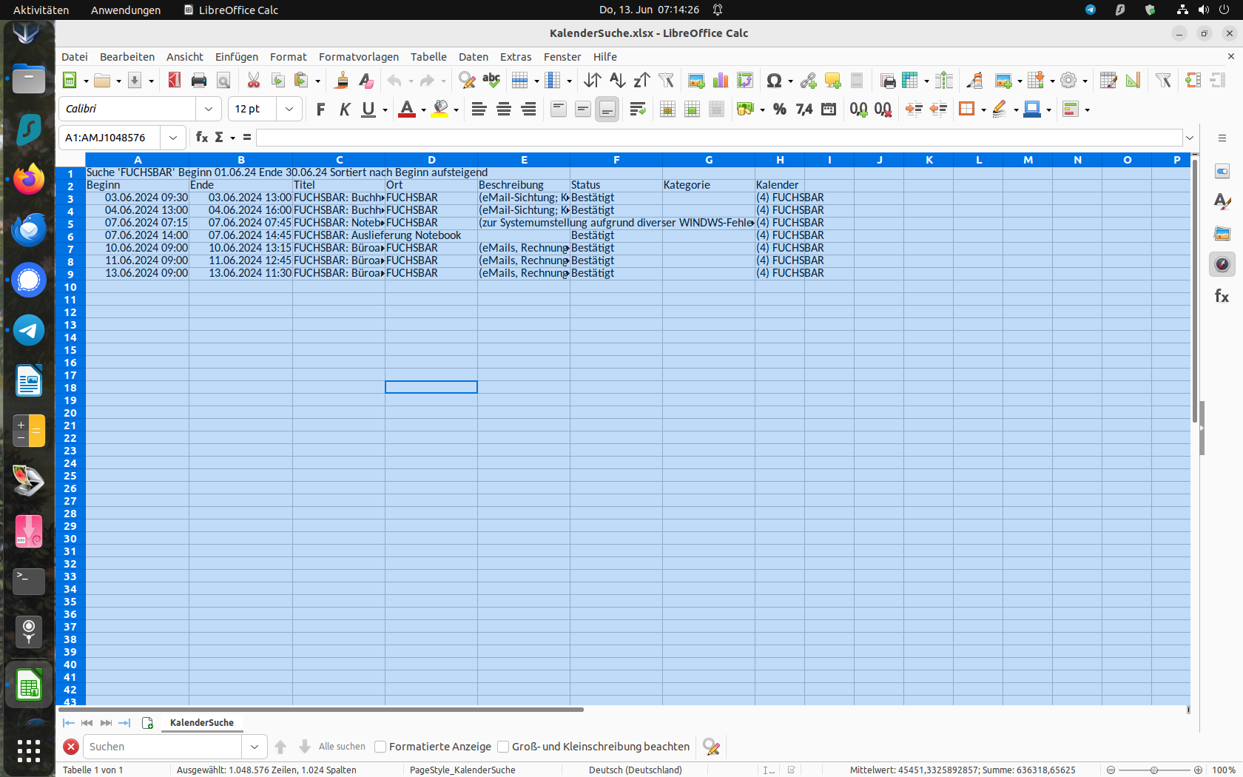Open the Daten menu
The image size is (1243, 777).
(473, 57)
